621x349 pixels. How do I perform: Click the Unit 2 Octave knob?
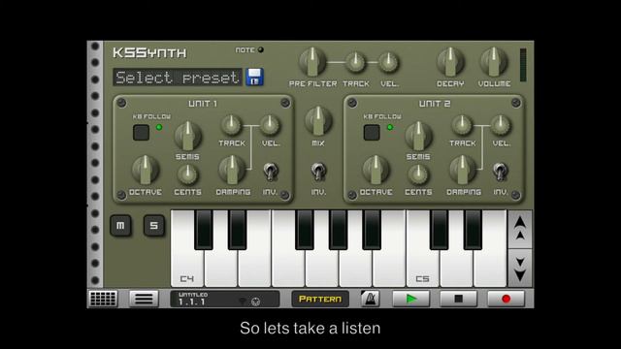tap(376, 170)
